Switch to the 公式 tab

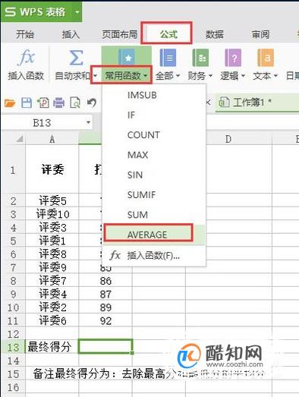[168, 34]
